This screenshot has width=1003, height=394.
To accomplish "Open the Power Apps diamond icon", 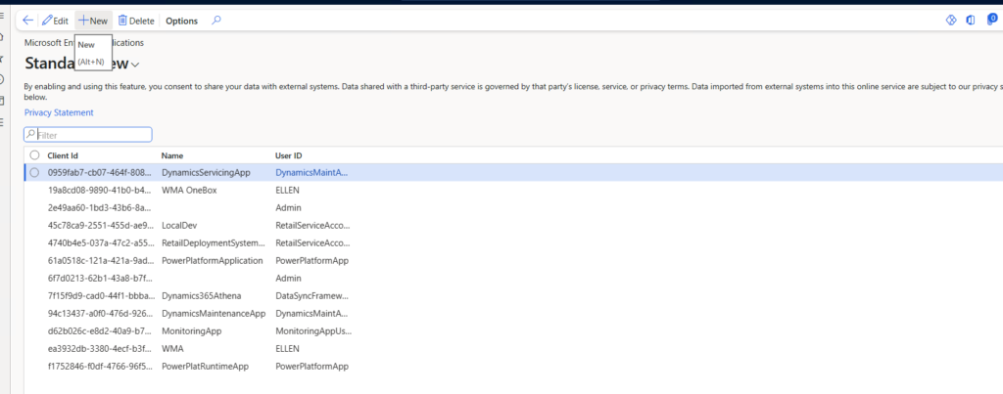I will tap(950, 21).
